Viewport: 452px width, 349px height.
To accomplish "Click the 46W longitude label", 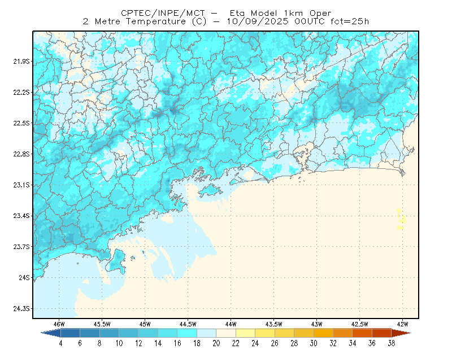I will pos(59,324).
